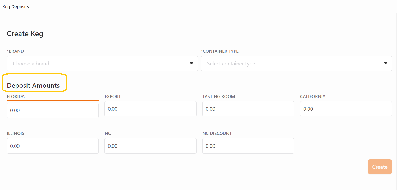Click the NC DISCOUNT field label
Screen dimensions: 397x190
pos(217,133)
